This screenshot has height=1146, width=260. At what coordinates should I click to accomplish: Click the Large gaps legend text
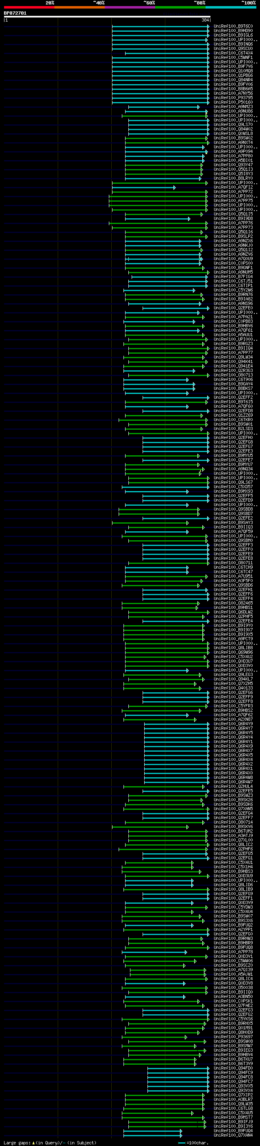pos(50,1142)
